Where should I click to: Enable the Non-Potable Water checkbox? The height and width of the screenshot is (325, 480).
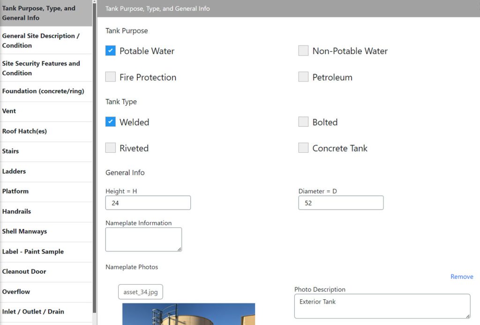(x=303, y=51)
